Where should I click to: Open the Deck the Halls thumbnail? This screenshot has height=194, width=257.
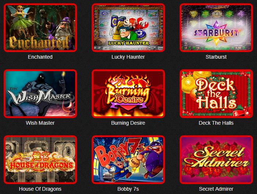(x=216, y=94)
